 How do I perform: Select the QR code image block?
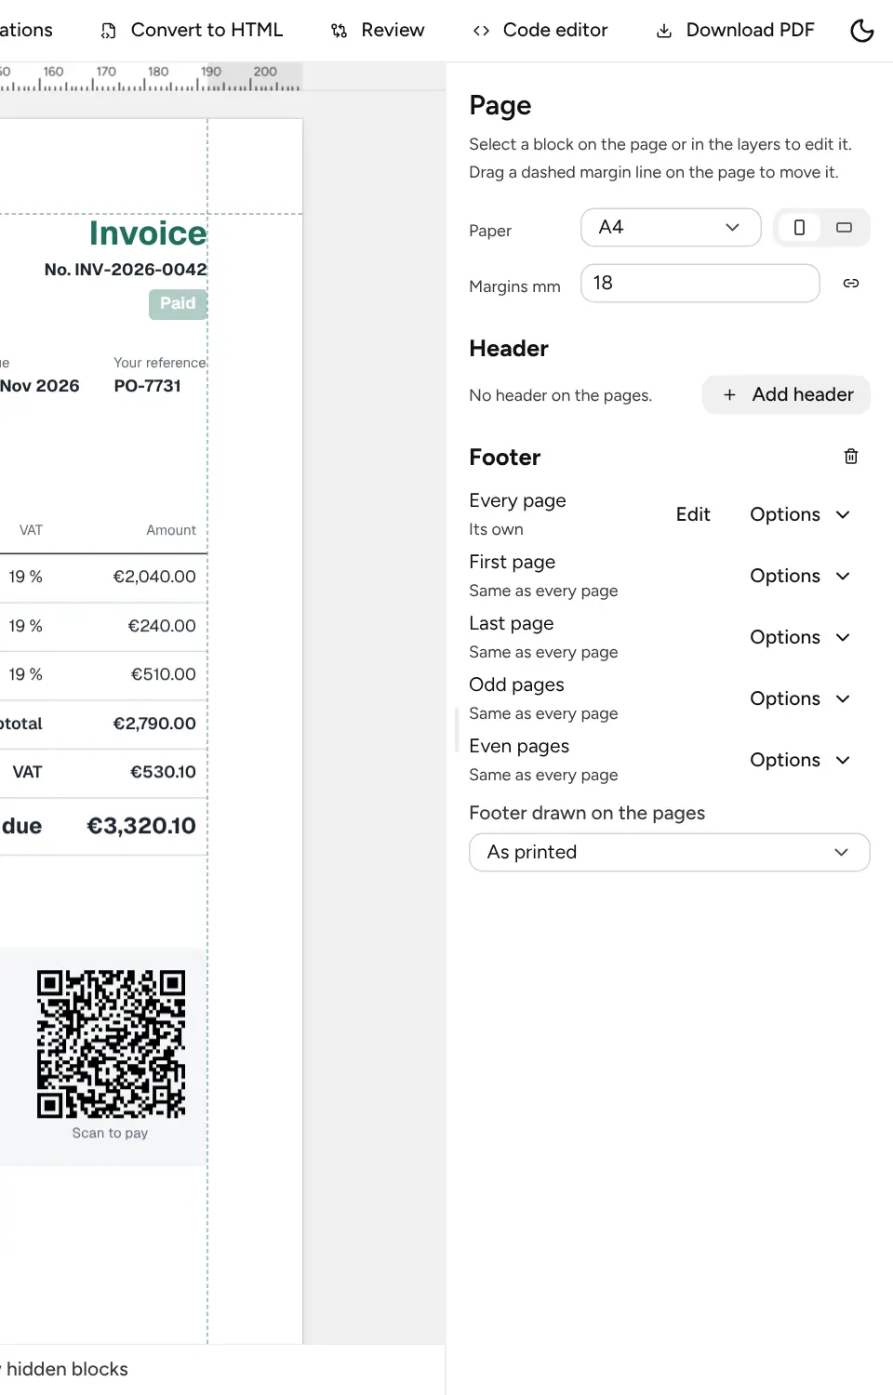click(x=111, y=1044)
